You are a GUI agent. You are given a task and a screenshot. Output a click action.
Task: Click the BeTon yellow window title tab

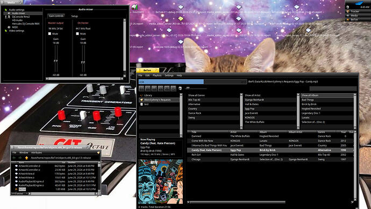(x=148, y=71)
